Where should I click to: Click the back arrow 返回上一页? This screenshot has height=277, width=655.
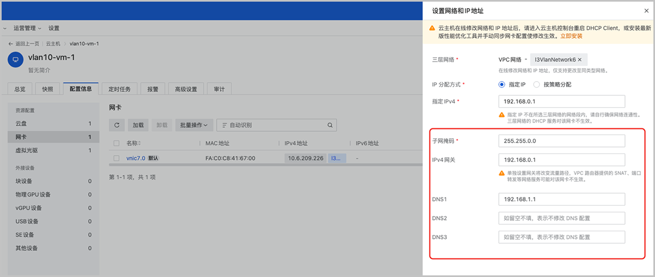[11, 44]
